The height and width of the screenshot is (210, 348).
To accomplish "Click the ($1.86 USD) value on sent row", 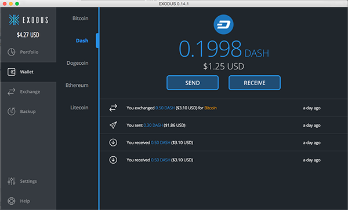I will (175, 125).
